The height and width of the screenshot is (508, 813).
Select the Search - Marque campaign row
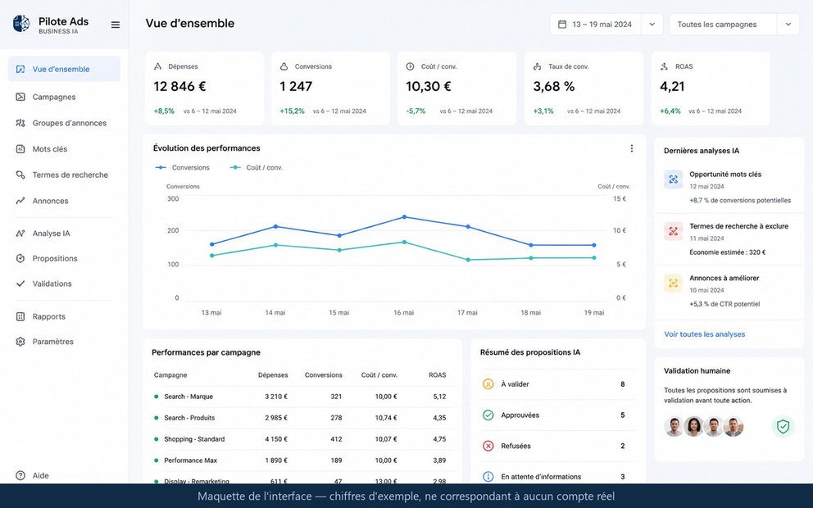coord(302,397)
